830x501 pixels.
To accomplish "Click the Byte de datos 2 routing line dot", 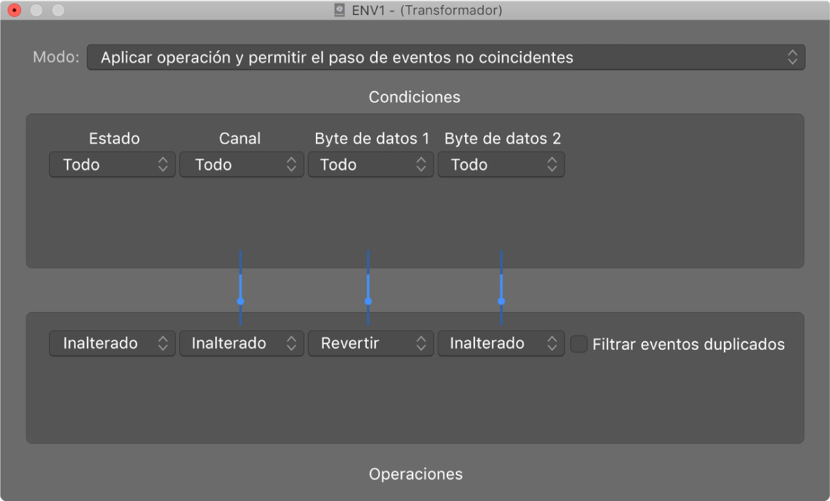I will tap(501, 302).
